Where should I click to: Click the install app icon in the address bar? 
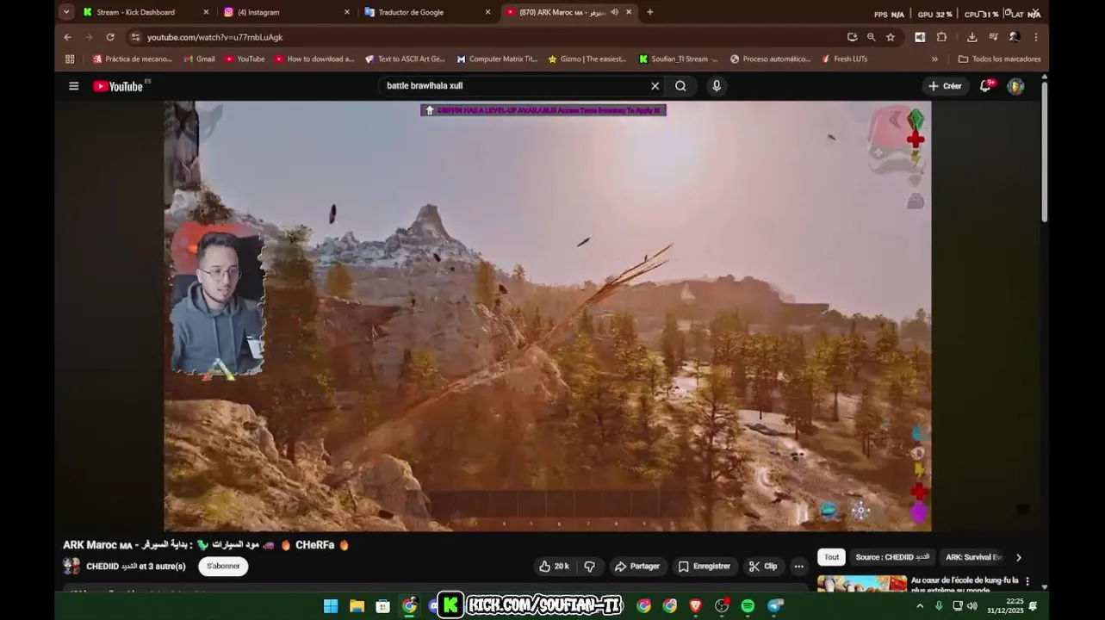pos(852,37)
